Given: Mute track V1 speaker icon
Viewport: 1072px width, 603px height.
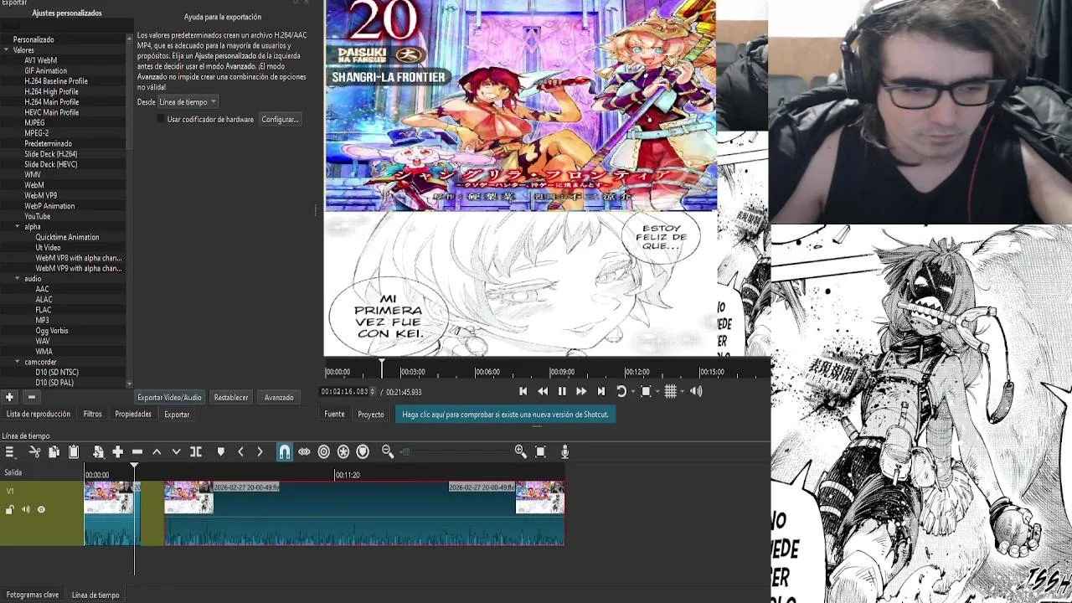Looking at the screenshot, I should coord(25,509).
